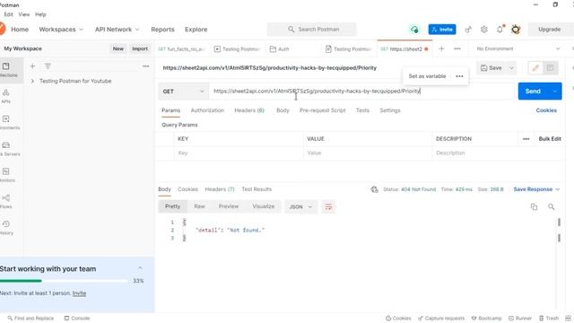Open the Monitors sidebar panel
Image resolution: width=574 pixels, height=323 pixels.
point(6,175)
